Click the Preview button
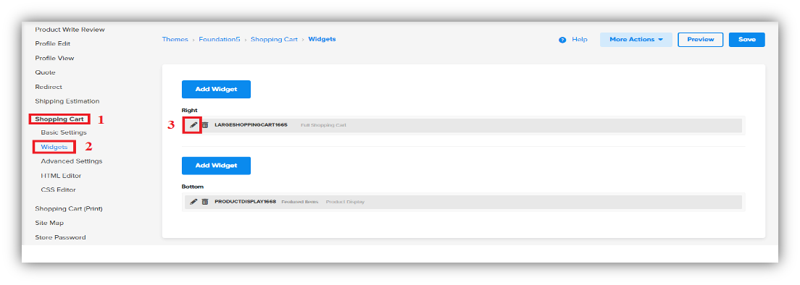800x285 pixels. coord(700,40)
